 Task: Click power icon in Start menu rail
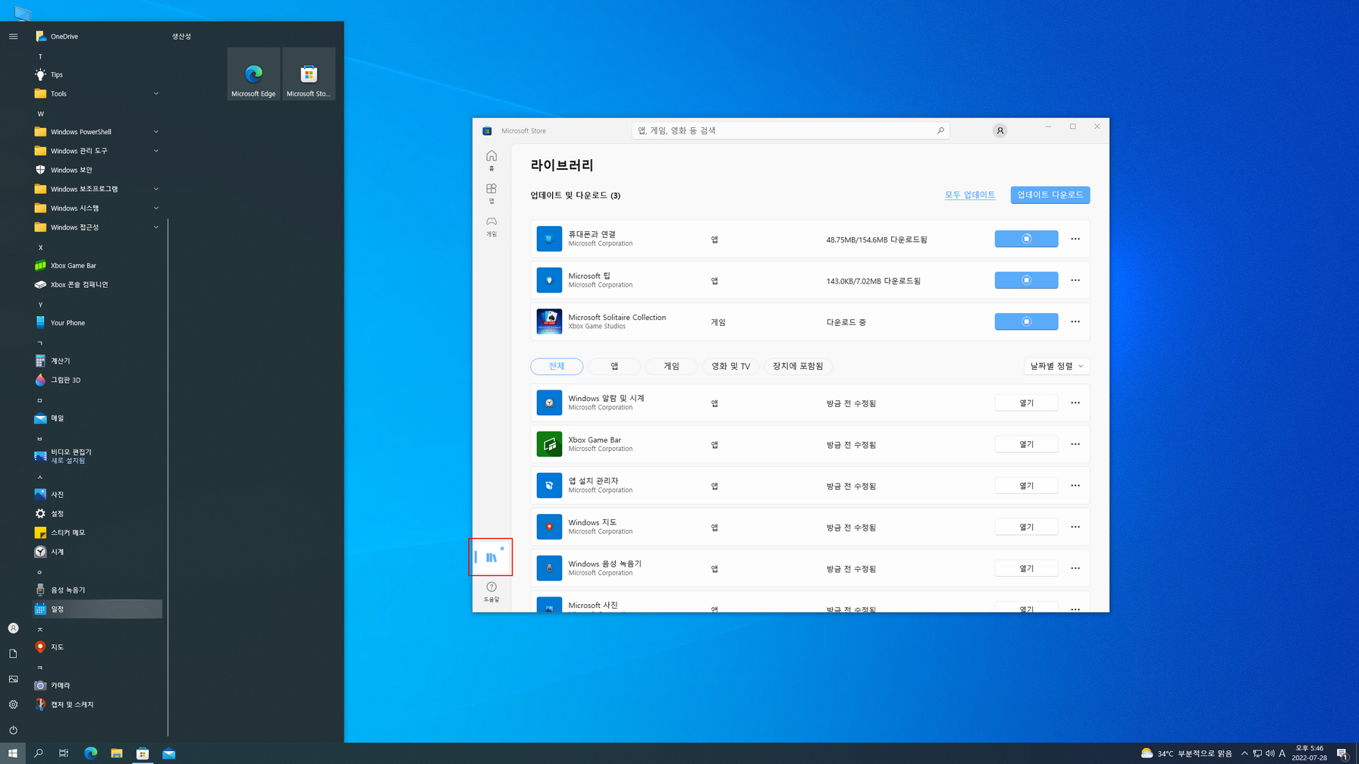point(13,730)
